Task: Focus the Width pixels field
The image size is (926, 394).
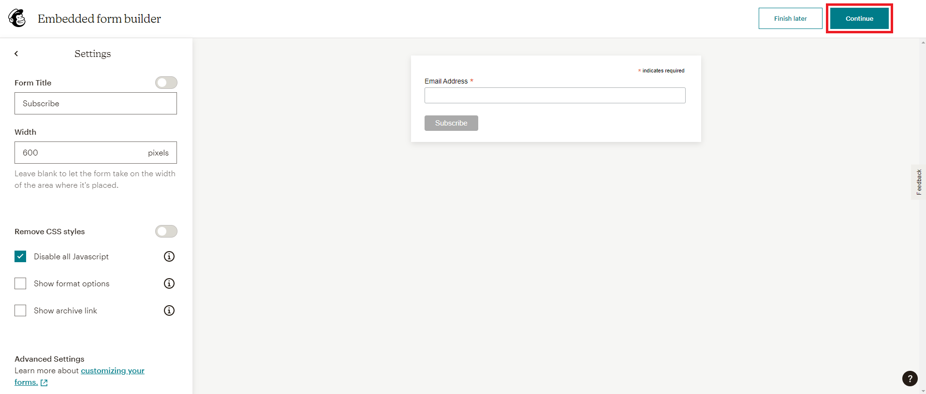Action: (96, 153)
